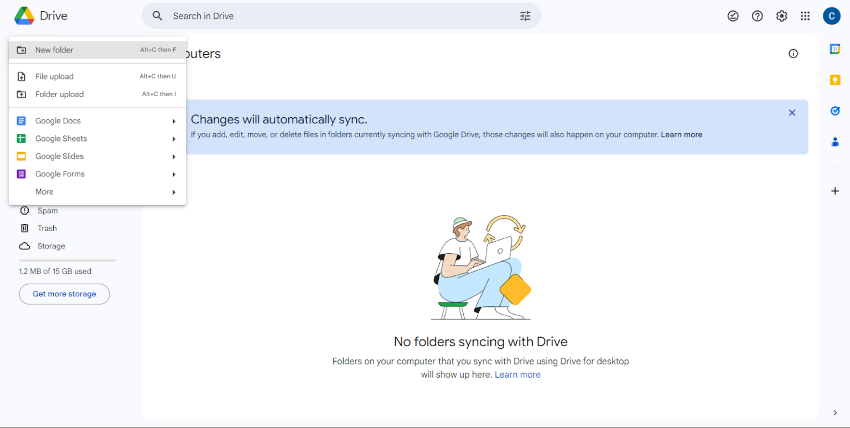Open the offline ready status icon

(733, 16)
